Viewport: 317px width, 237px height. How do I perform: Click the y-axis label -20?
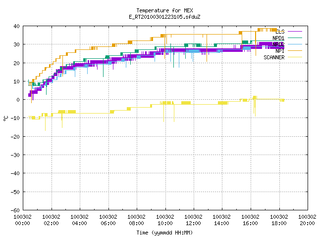15,137
